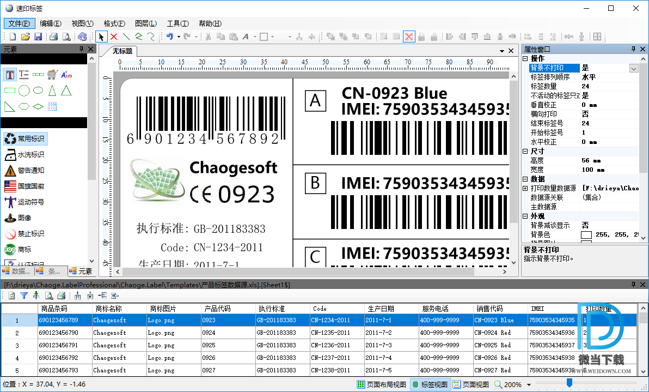The height and width of the screenshot is (392, 649).
Task: Click the scissors cut icon
Action: 208,37
